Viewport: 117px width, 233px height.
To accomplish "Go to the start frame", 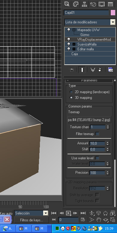I will (x=54, y=213).
